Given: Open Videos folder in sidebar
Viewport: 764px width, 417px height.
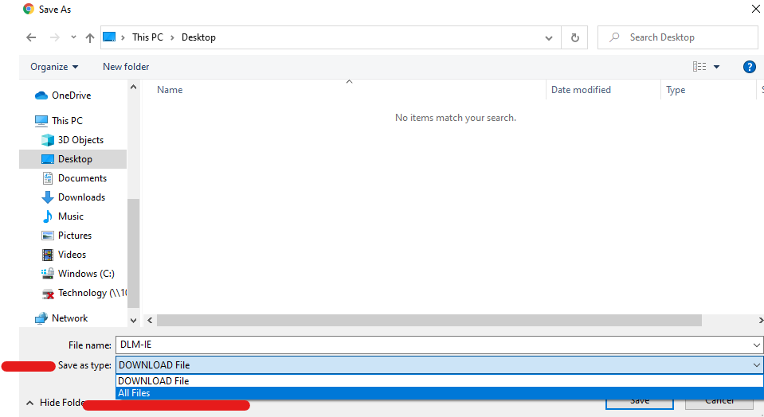Looking at the screenshot, I should point(72,255).
